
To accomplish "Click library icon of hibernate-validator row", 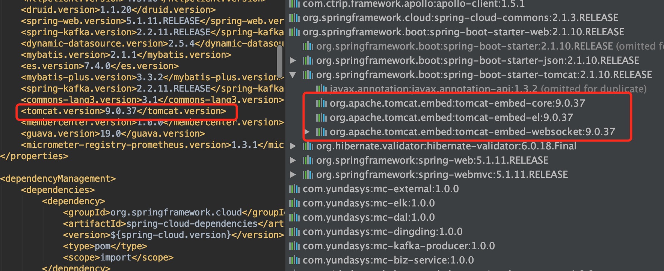I will point(308,146).
